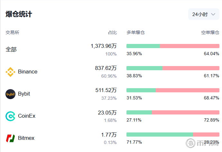Click the CoinEx exchange logo icon
The height and width of the screenshot is (152, 222).
[x=10, y=116]
